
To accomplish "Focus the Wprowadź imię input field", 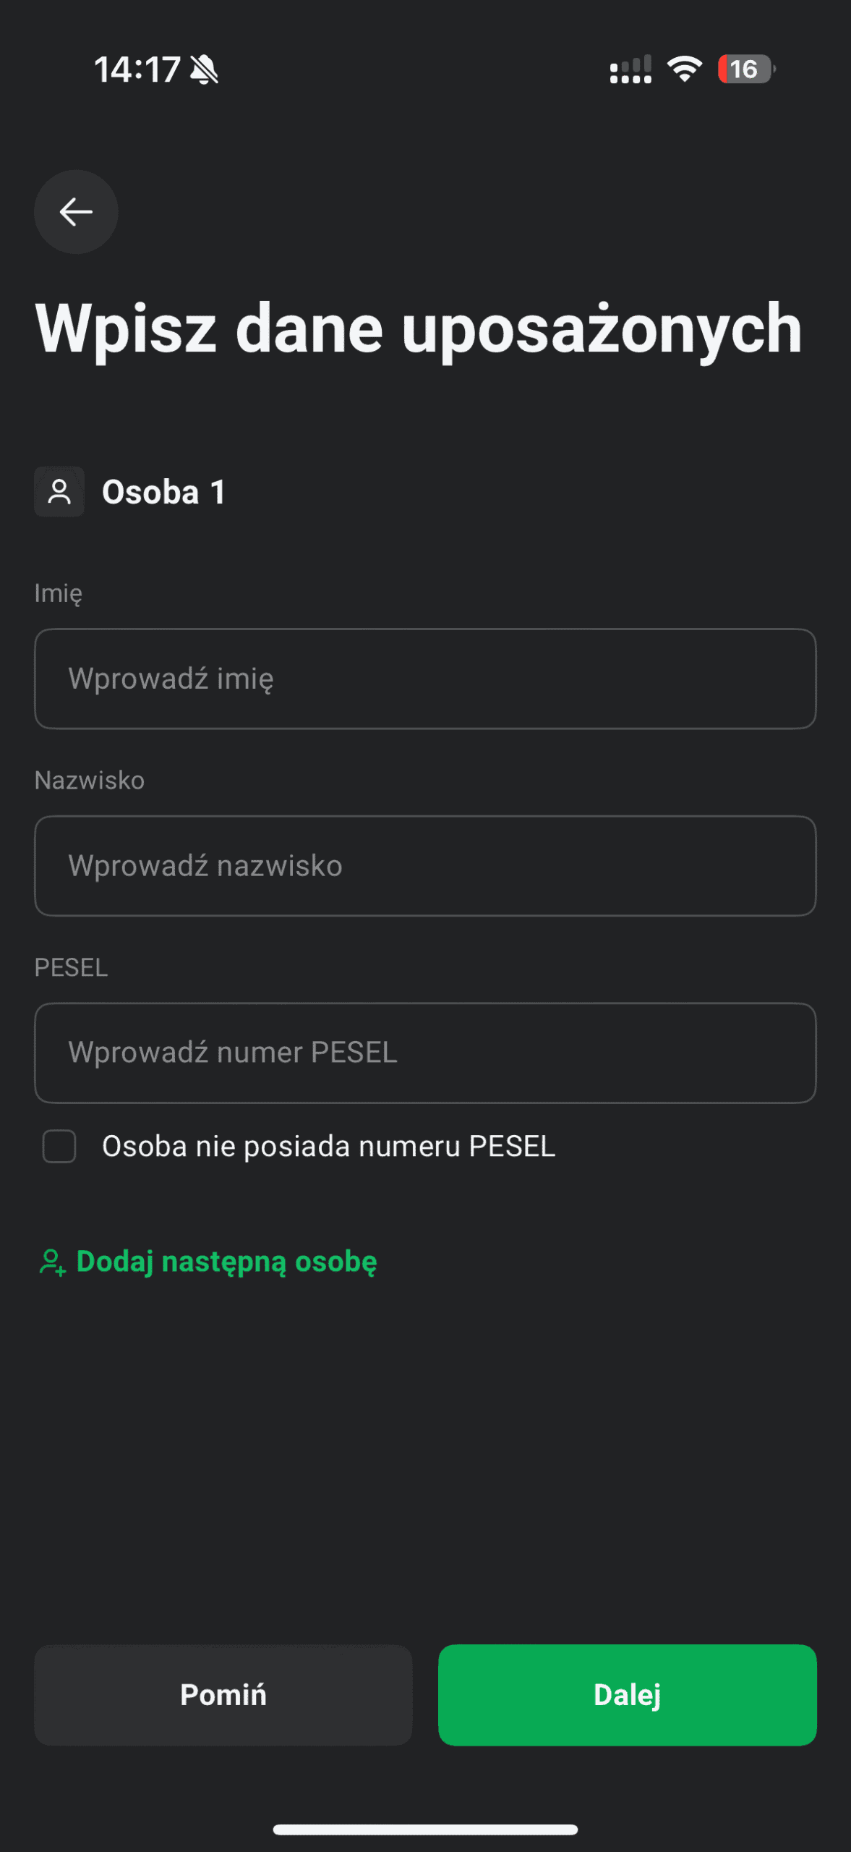I will (425, 679).
